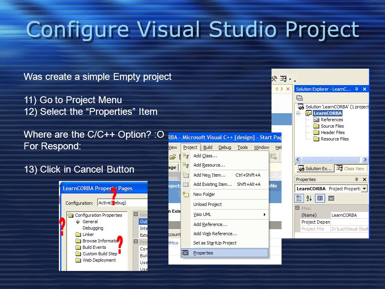Select the Source Files folder
Image resolution: width=385 pixels, height=289 pixels.
coord(332,126)
